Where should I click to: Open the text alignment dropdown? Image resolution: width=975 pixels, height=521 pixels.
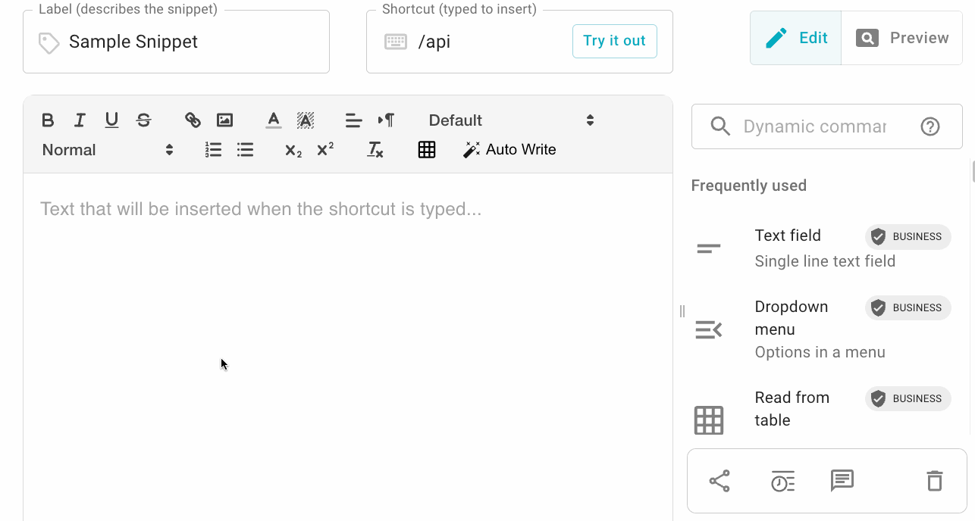(x=353, y=120)
